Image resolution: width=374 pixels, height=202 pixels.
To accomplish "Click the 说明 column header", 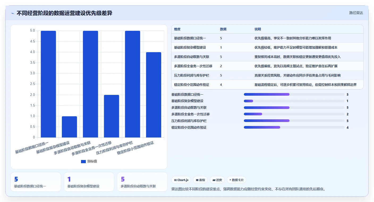I will point(258,29).
